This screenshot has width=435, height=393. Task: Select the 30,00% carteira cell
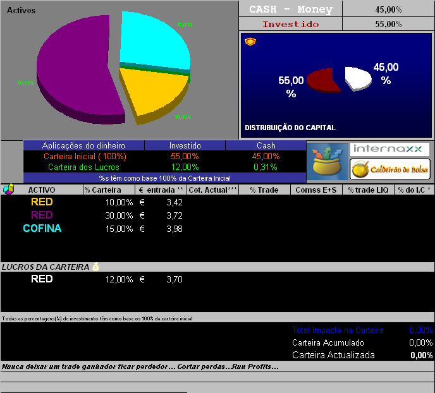point(119,215)
